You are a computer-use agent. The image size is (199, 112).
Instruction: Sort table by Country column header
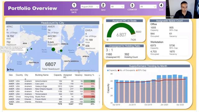(x=19, y=75)
